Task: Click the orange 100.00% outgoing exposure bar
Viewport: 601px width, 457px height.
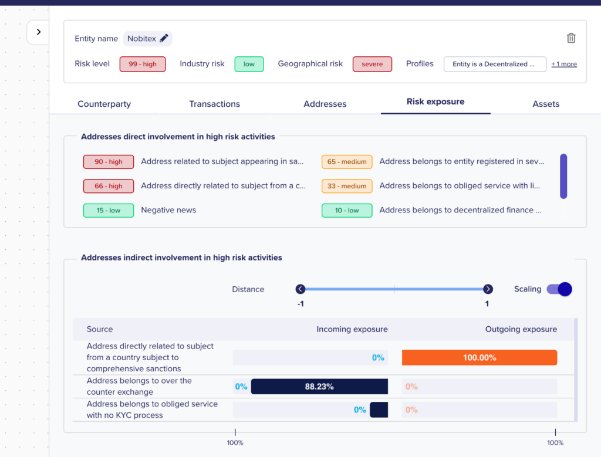Action: [x=480, y=357]
